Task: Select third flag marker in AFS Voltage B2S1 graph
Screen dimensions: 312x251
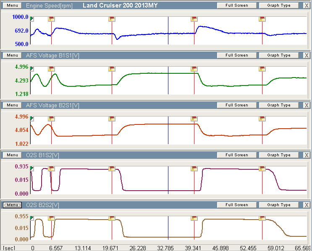Action: [x=194, y=119]
